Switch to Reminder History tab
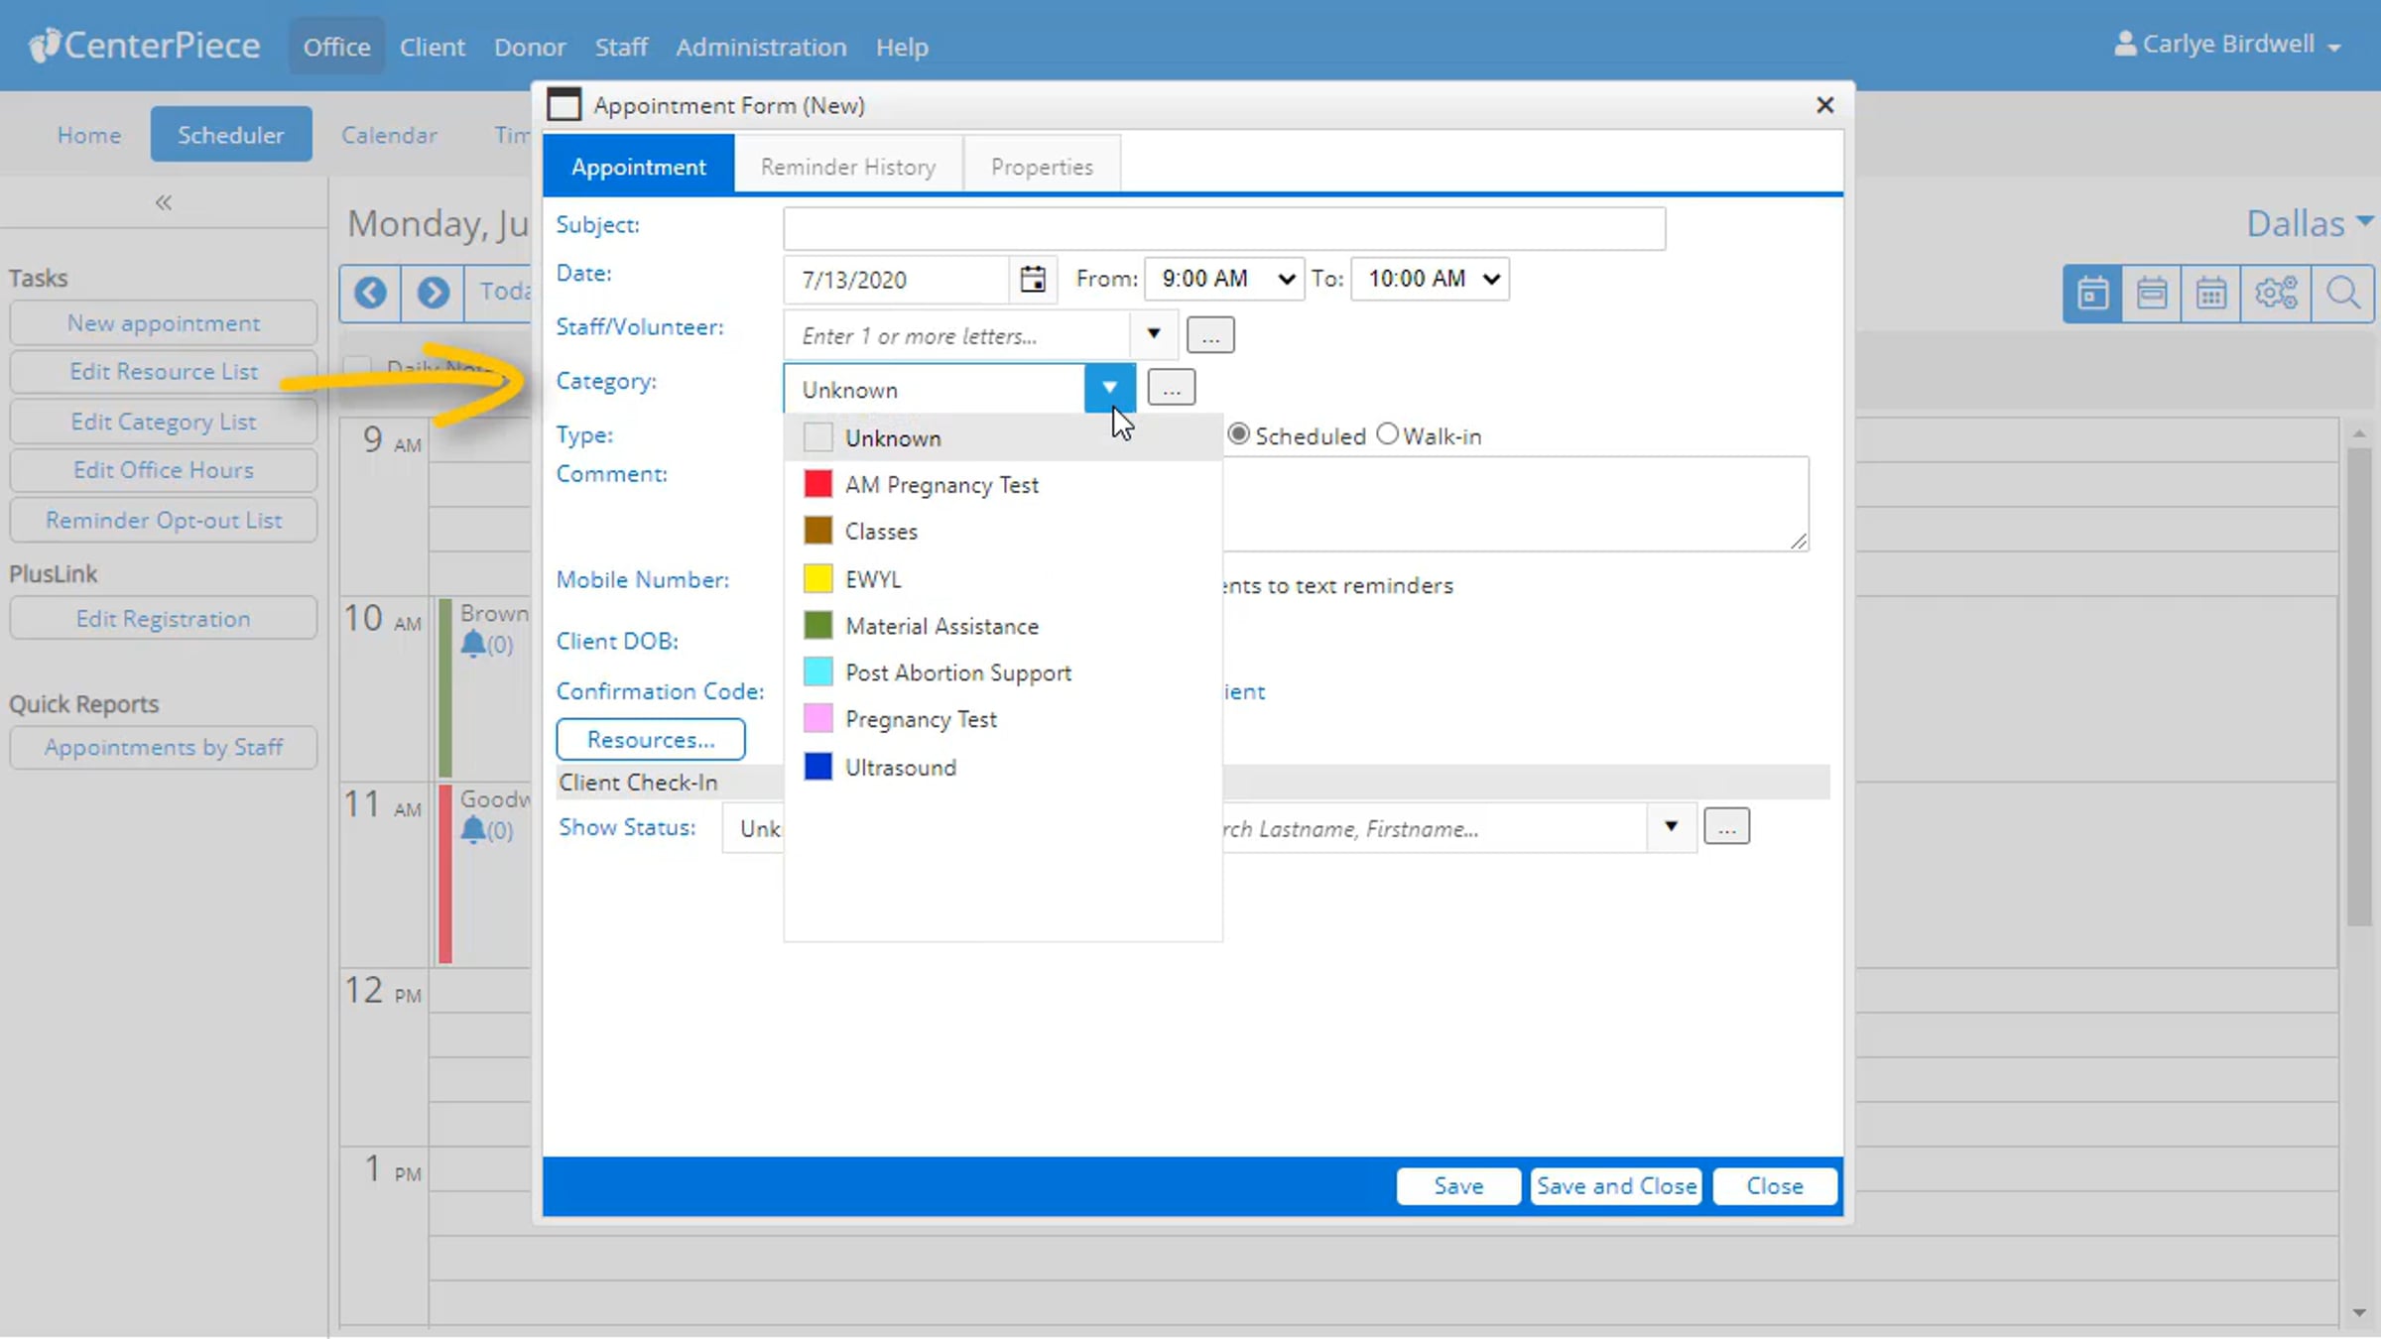The width and height of the screenshot is (2381, 1339). point(847,167)
